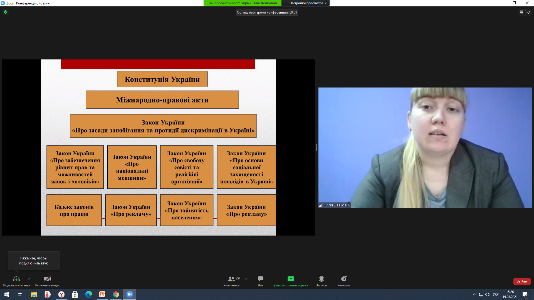Click the green encryption shield icon
Image resolution: width=534 pixels, height=300 pixels.
click(6, 12)
